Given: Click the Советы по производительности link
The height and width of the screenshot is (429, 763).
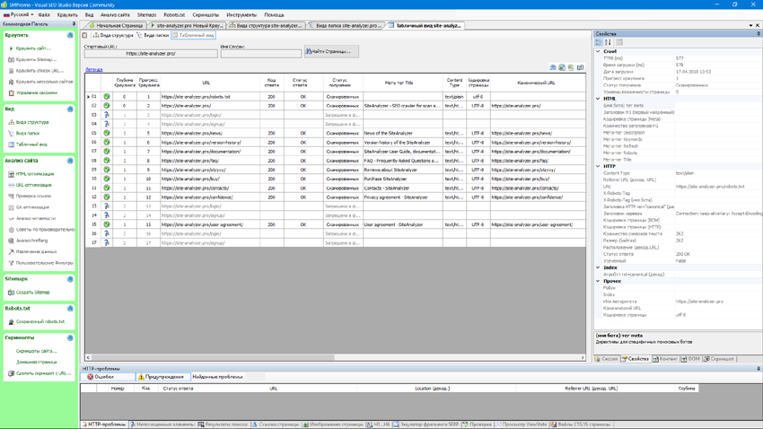Looking at the screenshot, I should click(45, 230).
